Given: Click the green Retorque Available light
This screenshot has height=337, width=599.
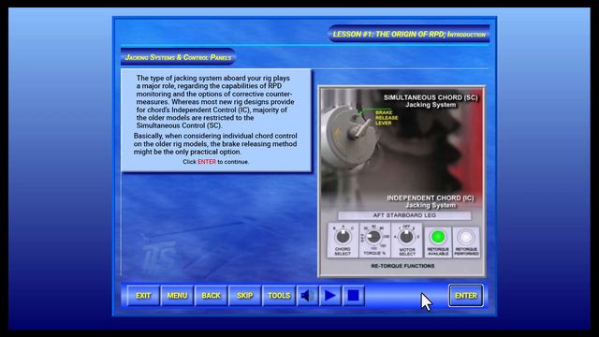Looking at the screenshot, I should [438, 237].
